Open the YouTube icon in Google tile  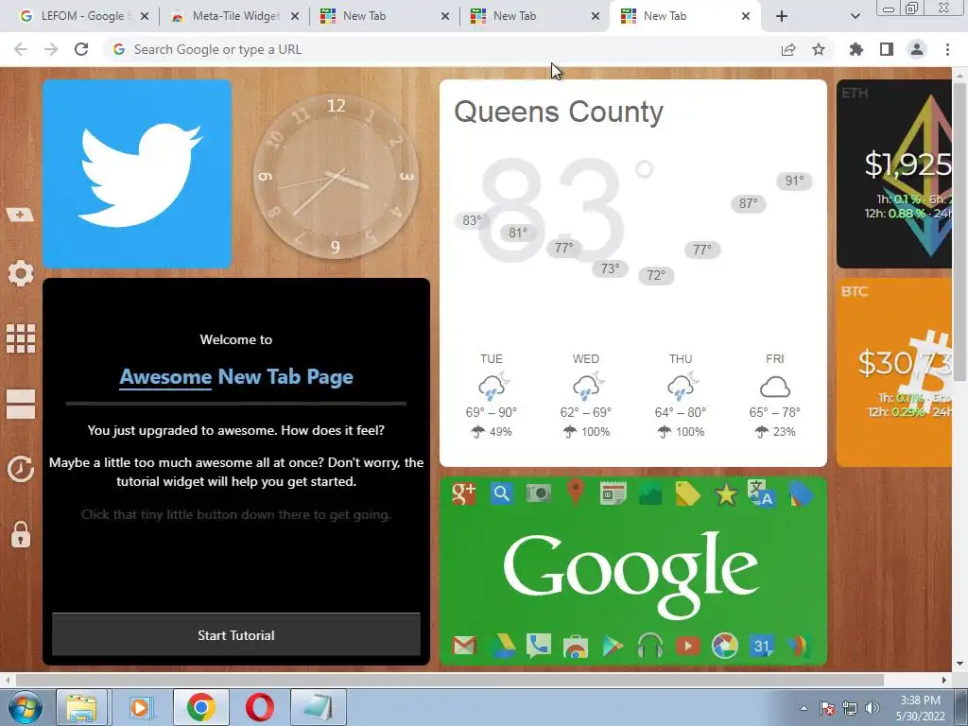pyautogui.click(x=688, y=646)
